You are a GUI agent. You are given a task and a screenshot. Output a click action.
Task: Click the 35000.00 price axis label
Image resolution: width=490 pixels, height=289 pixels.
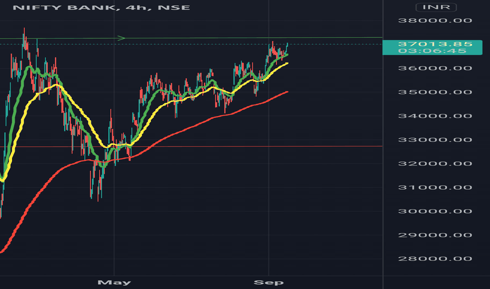435,92
